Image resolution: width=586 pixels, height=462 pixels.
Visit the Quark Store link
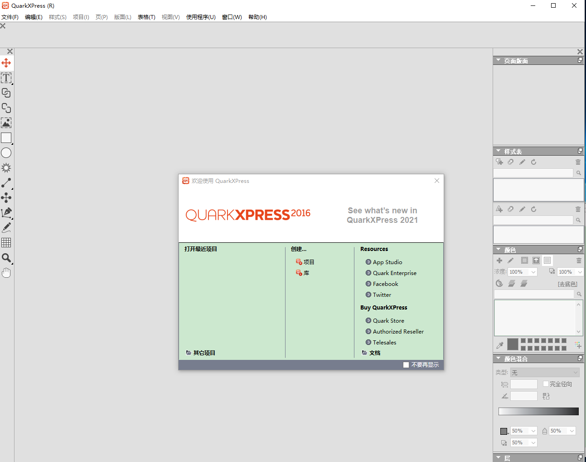point(388,320)
